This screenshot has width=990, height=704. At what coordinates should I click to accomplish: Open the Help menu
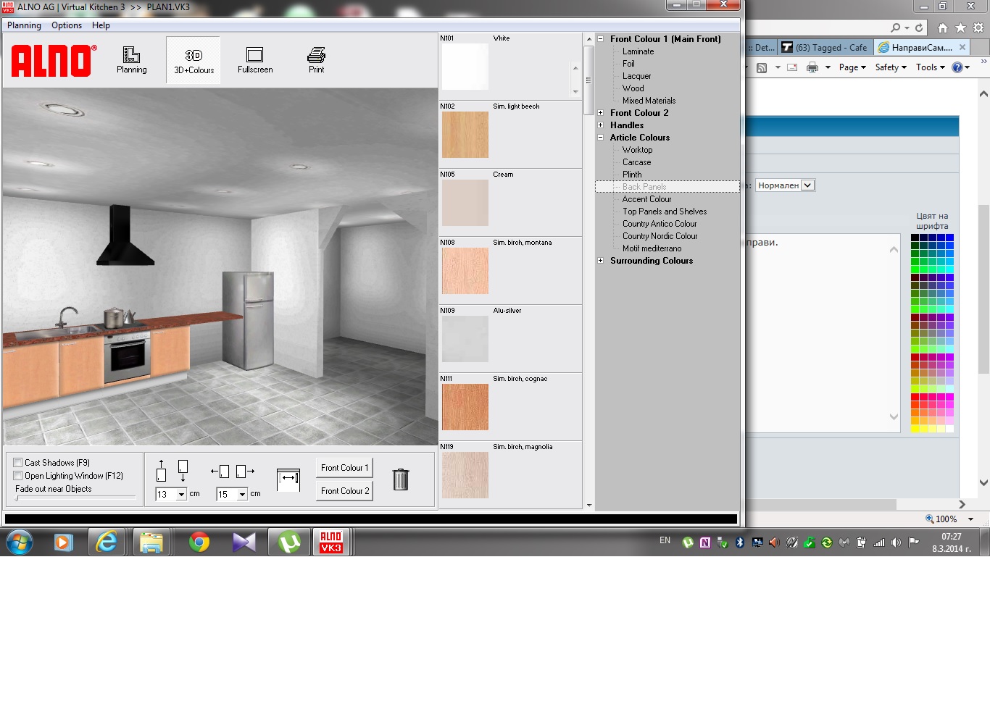pyautogui.click(x=101, y=25)
